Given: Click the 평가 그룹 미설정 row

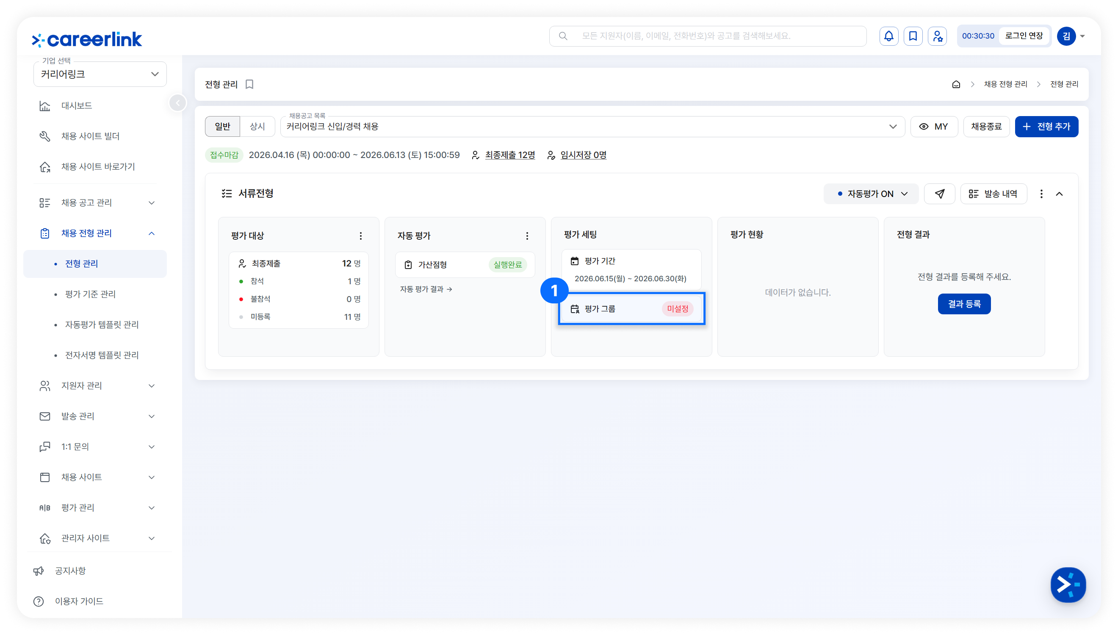Looking at the screenshot, I should 631,309.
